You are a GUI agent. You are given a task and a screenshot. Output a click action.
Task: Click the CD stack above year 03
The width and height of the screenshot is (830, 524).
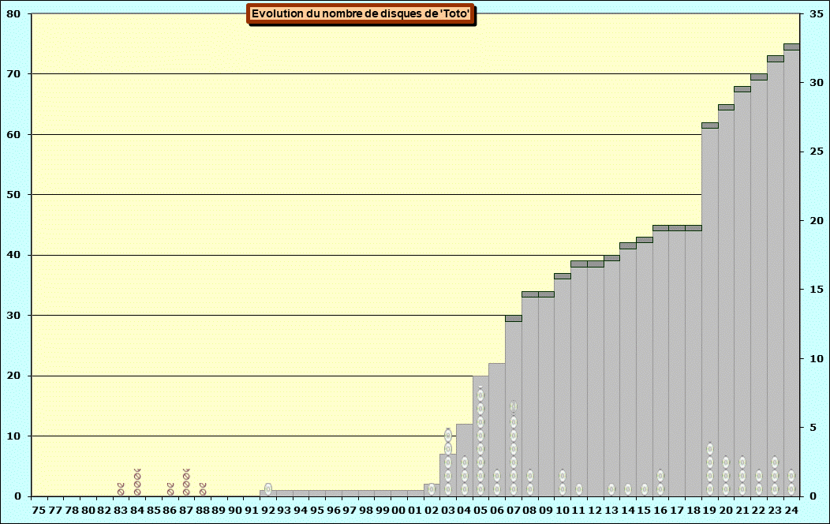click(448, 462)
